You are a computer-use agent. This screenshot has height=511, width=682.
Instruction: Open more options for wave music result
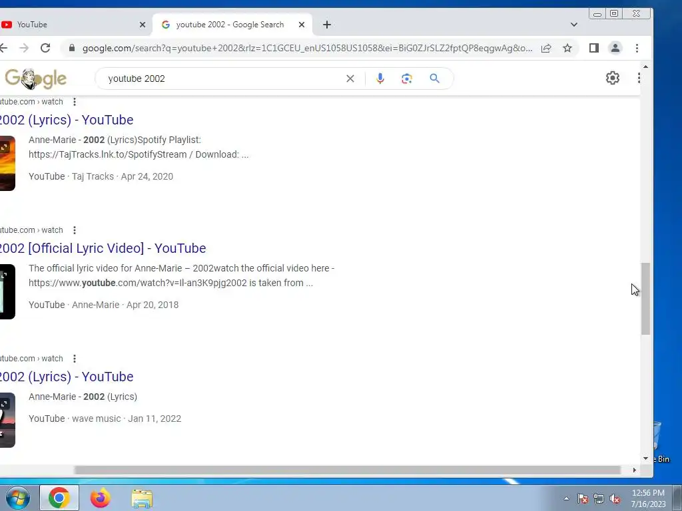click(75, 359)
